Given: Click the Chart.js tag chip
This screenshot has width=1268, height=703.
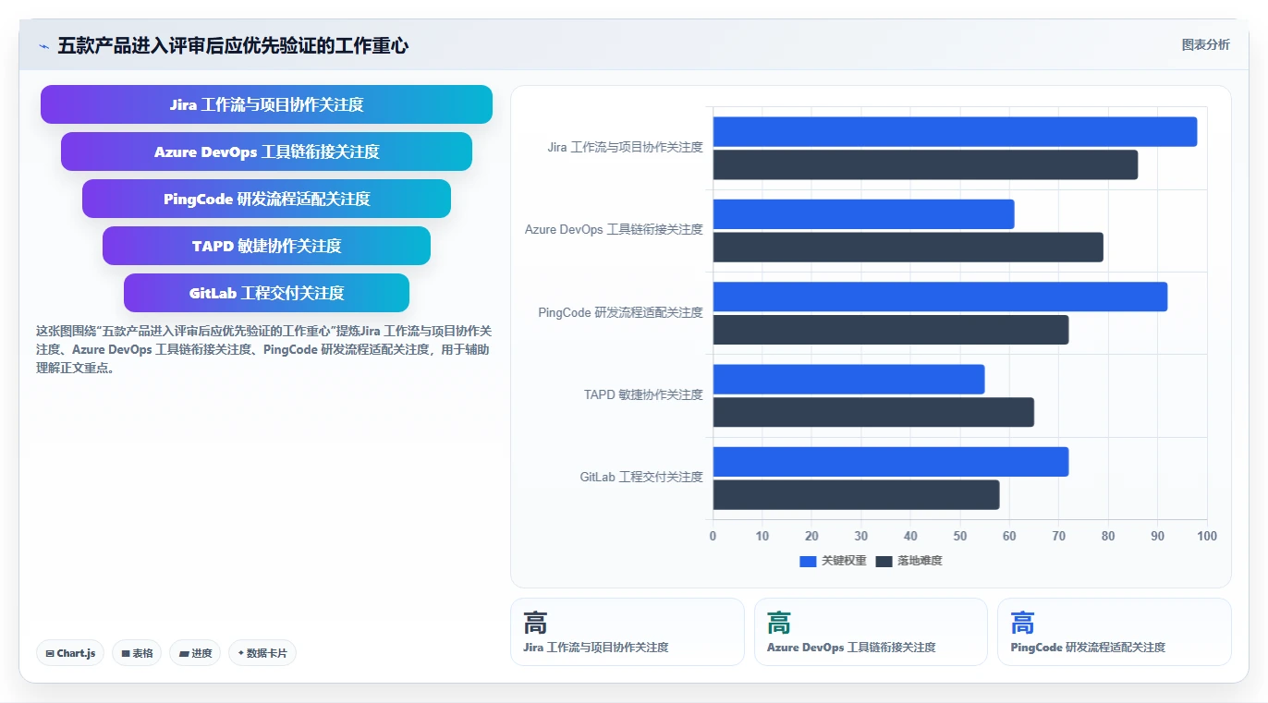Looking at the screenshot, I should [x=71, y=653].
